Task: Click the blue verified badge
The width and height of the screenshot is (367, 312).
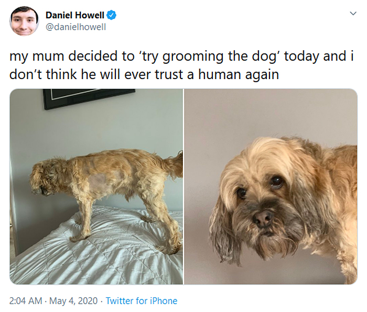Action: point(112,15)
